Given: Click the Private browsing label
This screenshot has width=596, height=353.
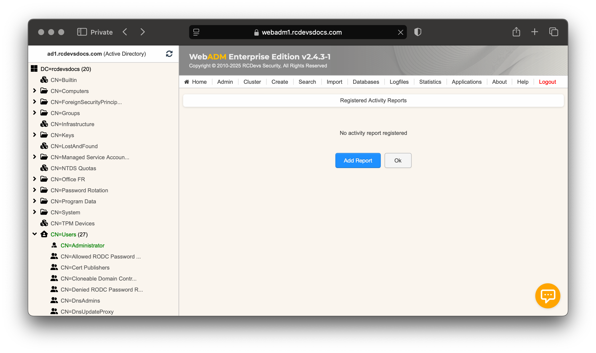Looking at the screenshot, I should coord(102,32).
